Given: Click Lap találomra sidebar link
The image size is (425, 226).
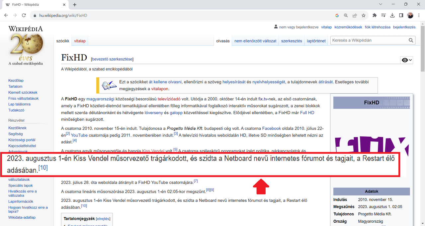Looking at the screenshot, I should coord(19,104).
